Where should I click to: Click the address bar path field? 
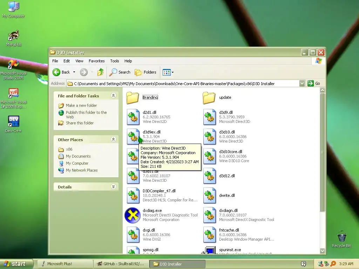(x=183, y=84)
